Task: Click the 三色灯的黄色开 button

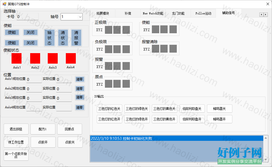Action: point(164,119)
